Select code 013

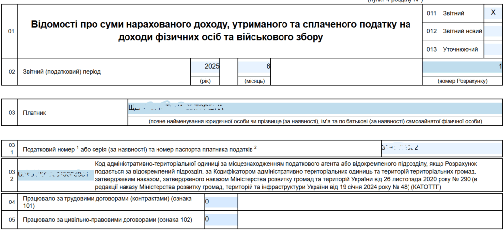click(x=431, y=50)
